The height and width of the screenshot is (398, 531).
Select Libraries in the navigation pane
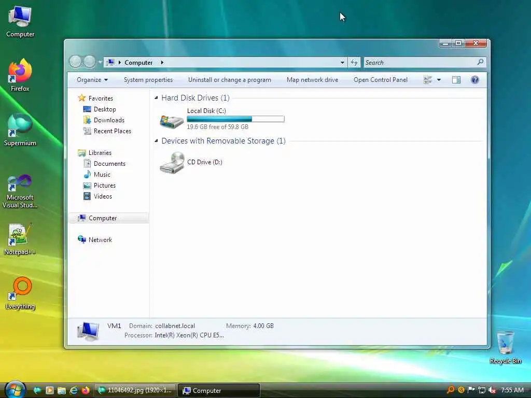click(100, 153)
